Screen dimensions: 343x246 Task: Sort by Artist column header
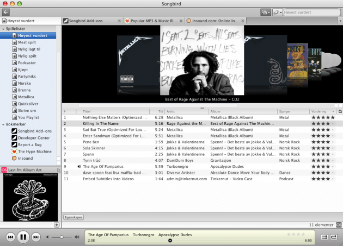tap(187, 111)
